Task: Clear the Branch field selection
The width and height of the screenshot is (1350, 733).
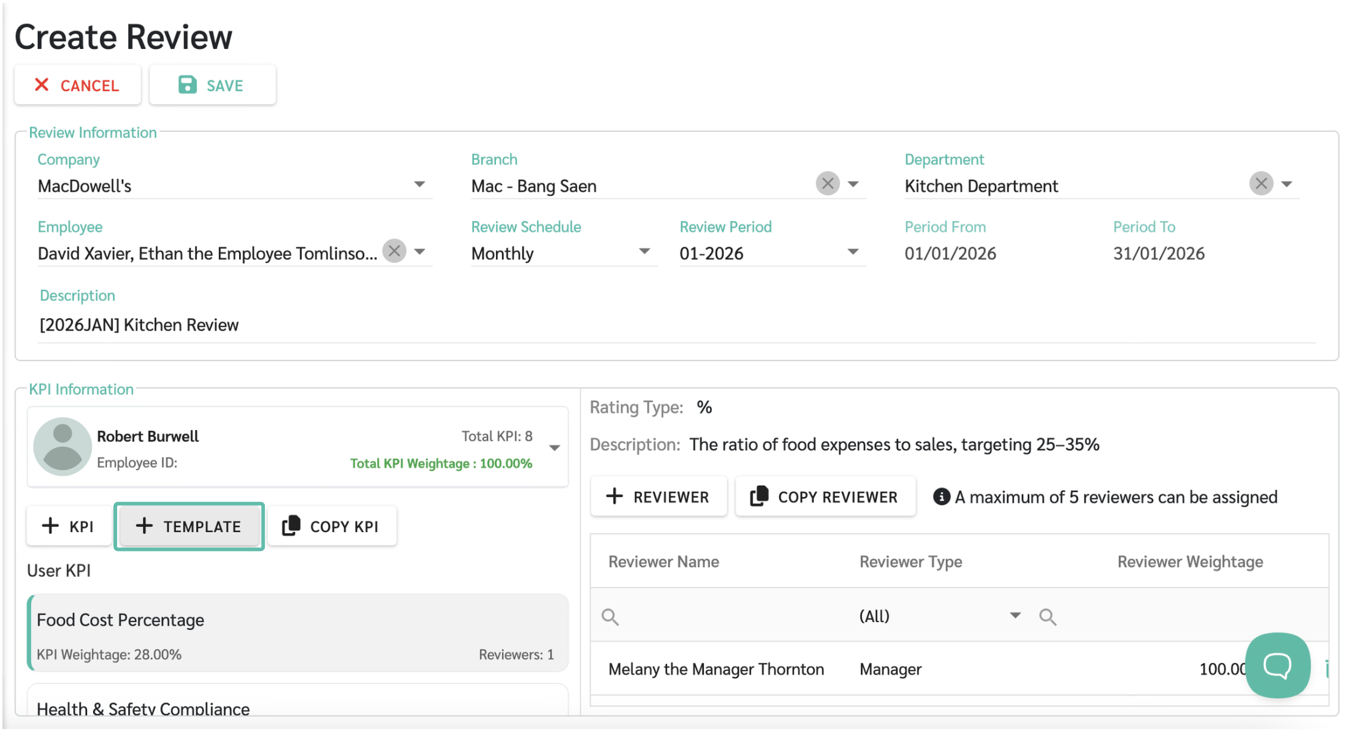Action: 827,184
